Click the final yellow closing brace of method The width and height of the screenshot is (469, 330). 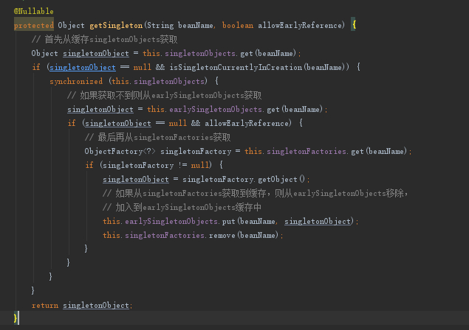(x=16, y=318)
